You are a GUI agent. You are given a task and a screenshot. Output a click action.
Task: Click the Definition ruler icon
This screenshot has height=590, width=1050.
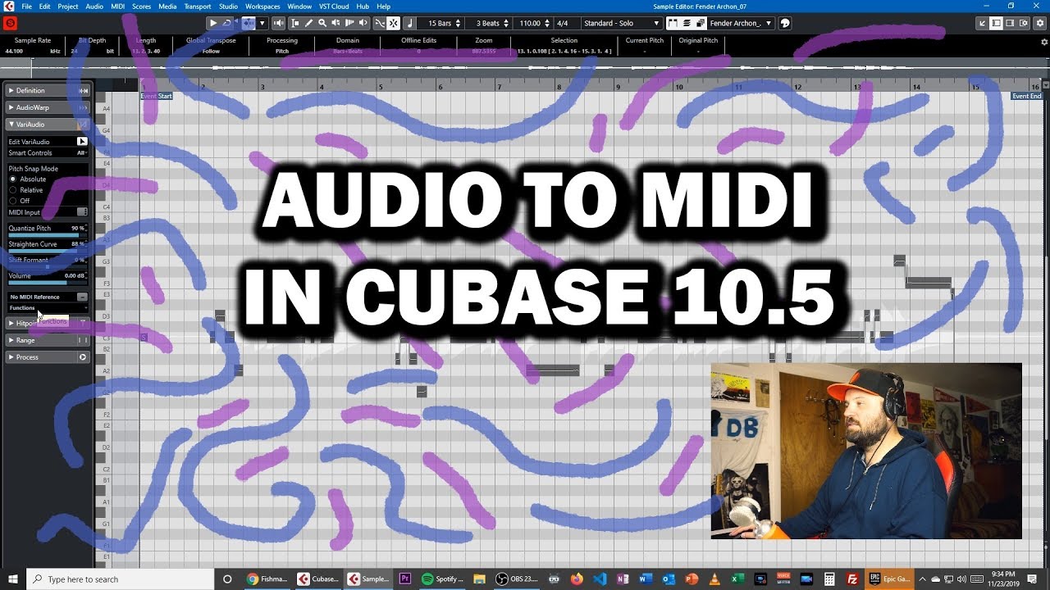83,90
